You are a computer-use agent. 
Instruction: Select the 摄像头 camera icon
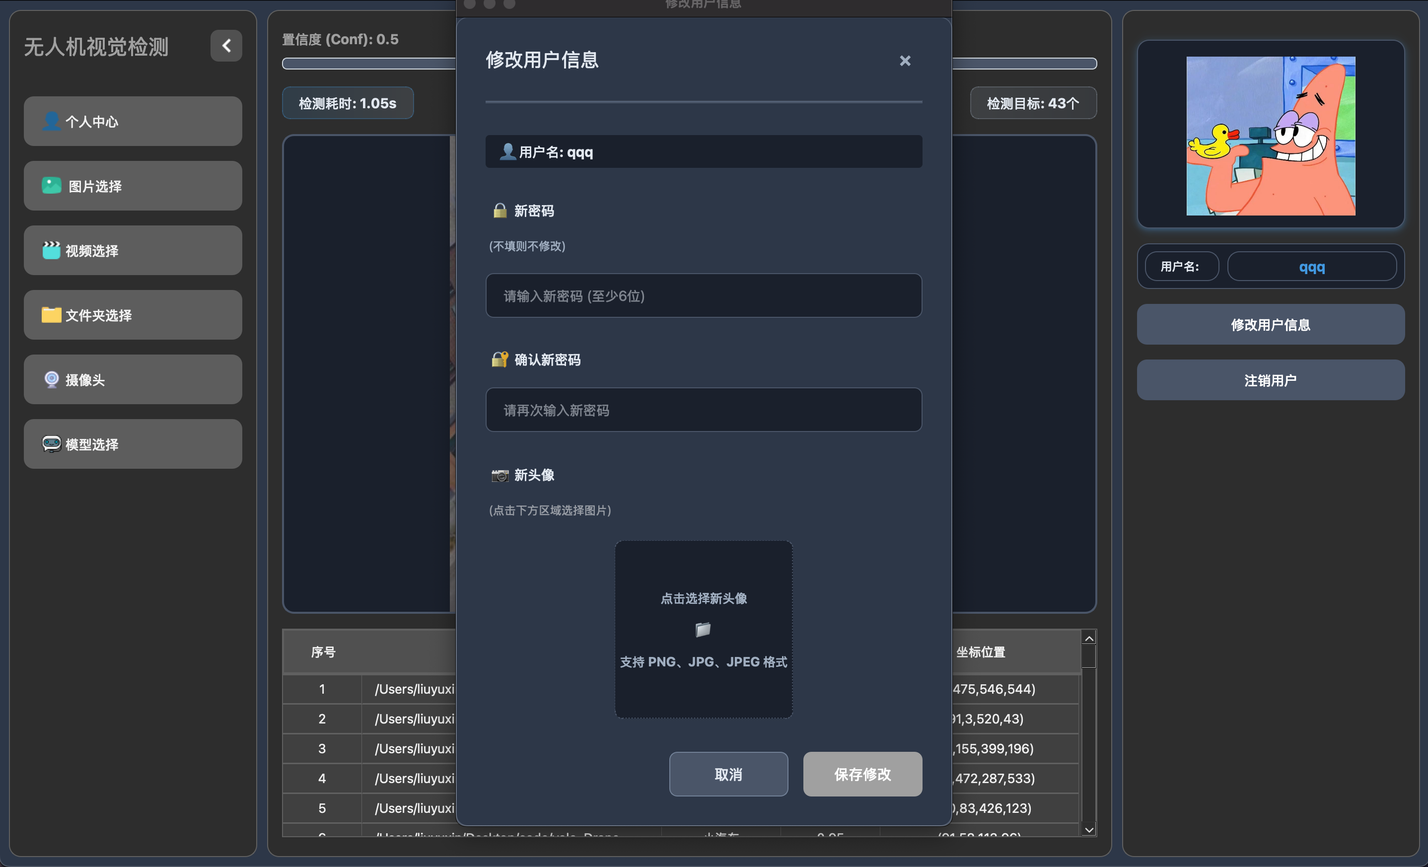(x=51, y=379)
